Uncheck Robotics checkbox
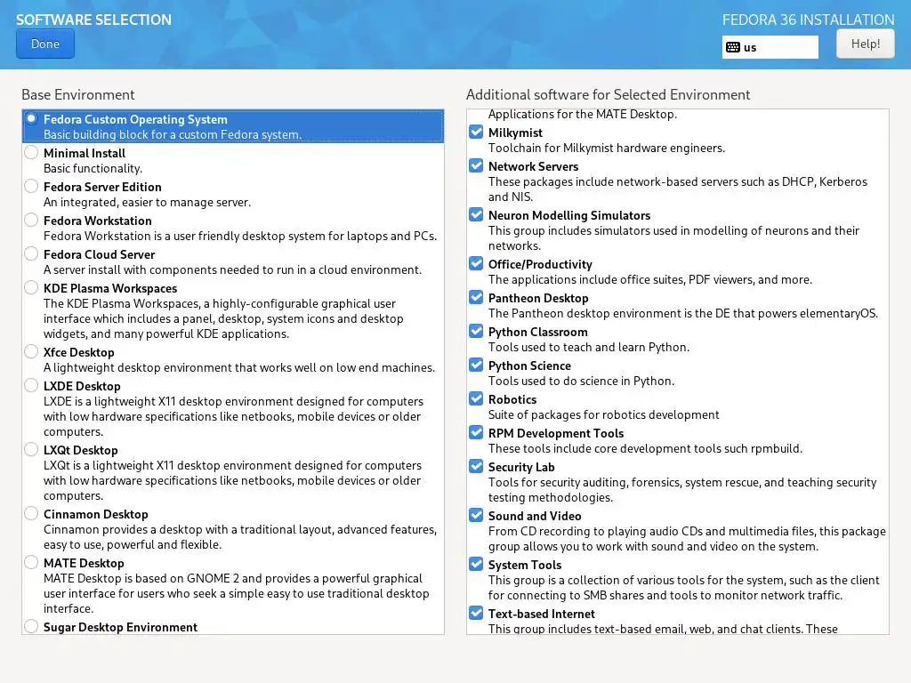This screenshot has width=911, height=683. point(476,398)
